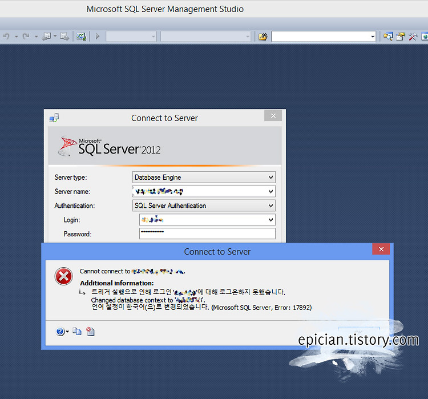Click the 'Server name:' label
The height and width of the screenshot is (399, 428).
tap(72, 191)
